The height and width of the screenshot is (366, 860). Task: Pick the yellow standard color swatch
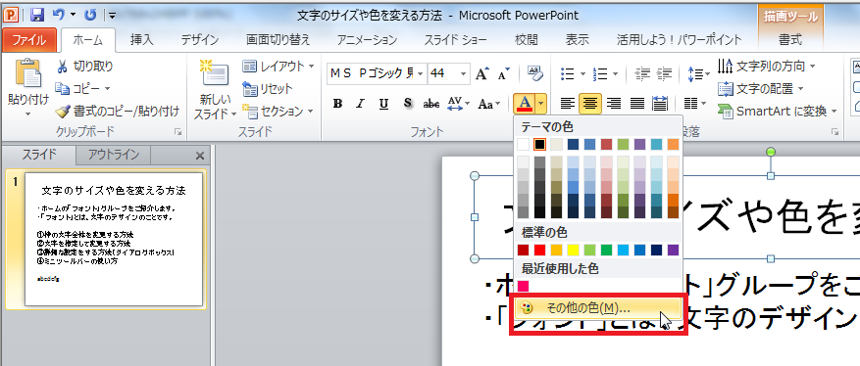pyautogui.click(x=573, y=250)
